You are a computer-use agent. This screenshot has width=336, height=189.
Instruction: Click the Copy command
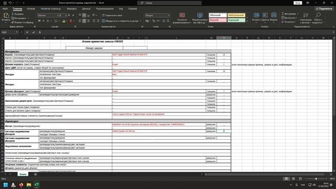19,18
